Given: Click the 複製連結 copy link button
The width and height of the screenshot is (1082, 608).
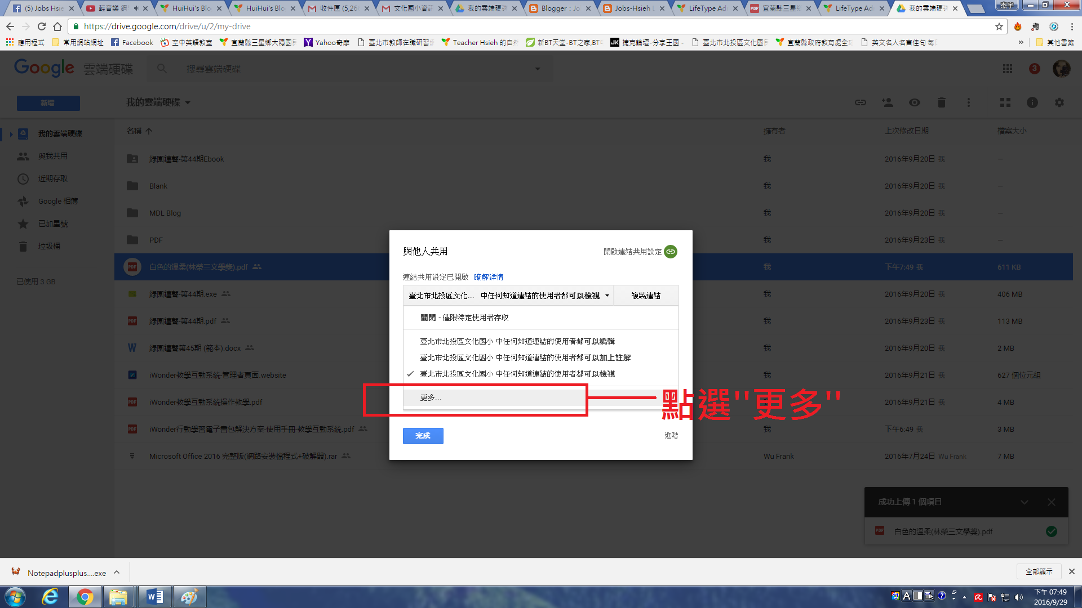Looking at the screenshot, I should [646, 296].
